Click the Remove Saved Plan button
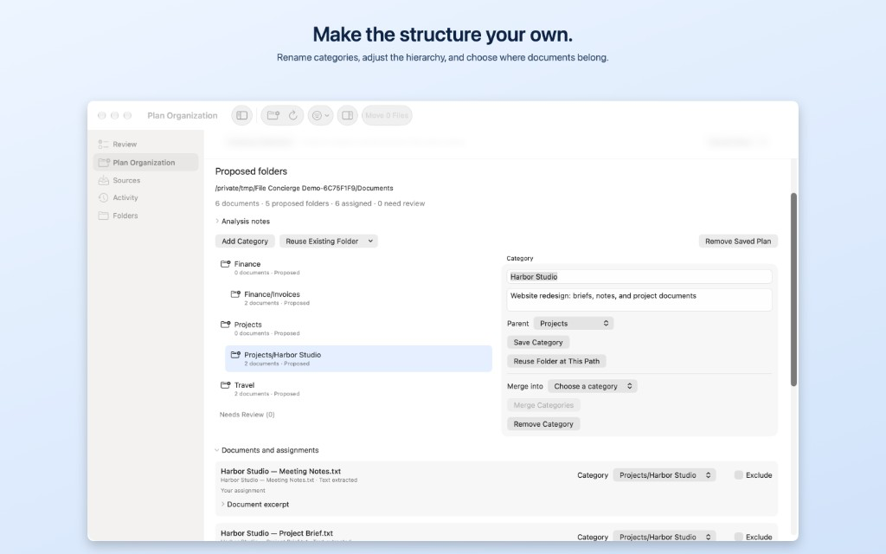Viewport: 886px width, 554px height. coord(738,242)
